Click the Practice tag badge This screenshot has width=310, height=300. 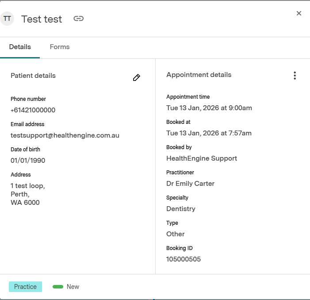click(25, 287)
